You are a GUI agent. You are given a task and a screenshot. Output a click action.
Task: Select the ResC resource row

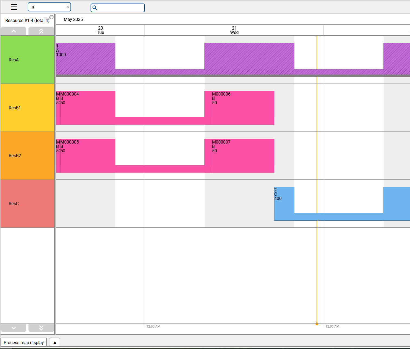(x=27, y=204)
